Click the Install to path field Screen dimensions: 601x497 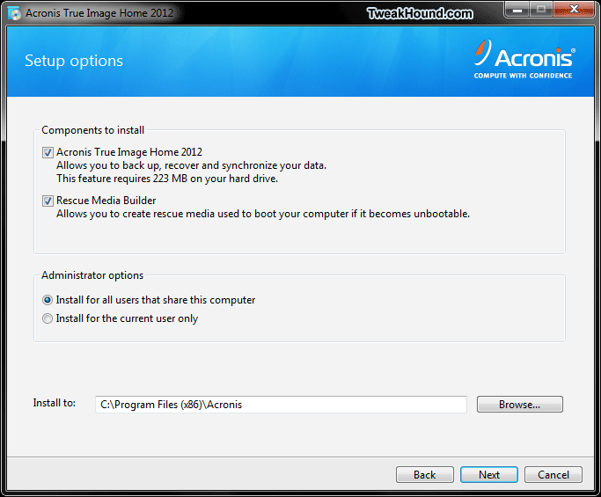click(281, 405)
